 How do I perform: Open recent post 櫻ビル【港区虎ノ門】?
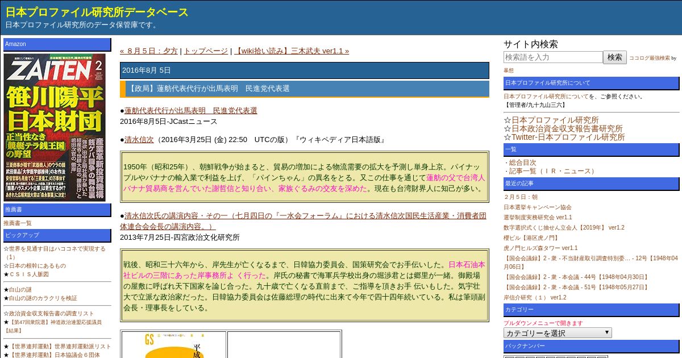click(x=531, y=238)
